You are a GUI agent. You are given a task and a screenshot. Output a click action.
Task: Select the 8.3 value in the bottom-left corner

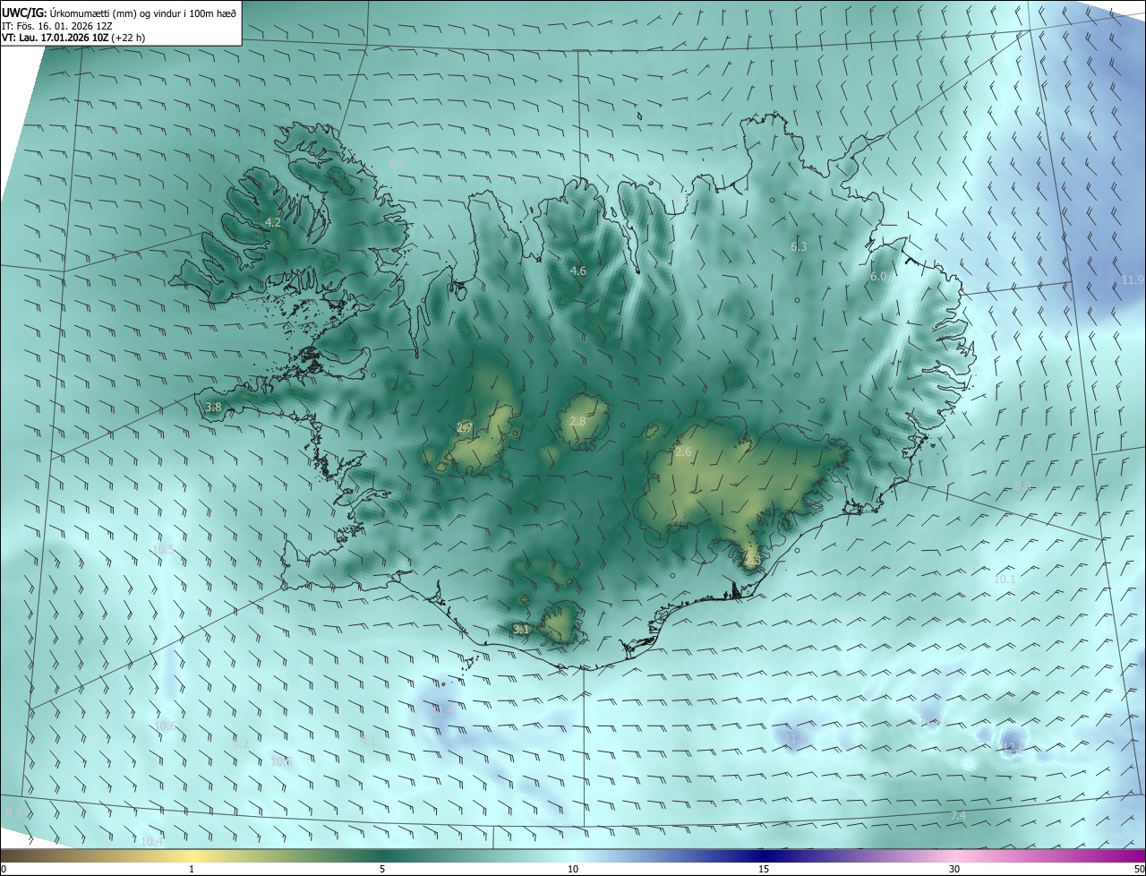point(13,812)
